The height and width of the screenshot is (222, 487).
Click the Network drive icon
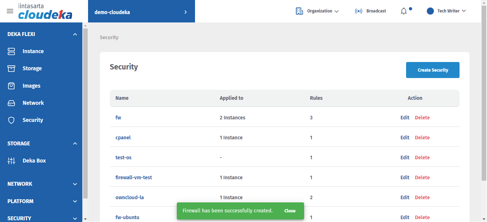tap(11, 103)
